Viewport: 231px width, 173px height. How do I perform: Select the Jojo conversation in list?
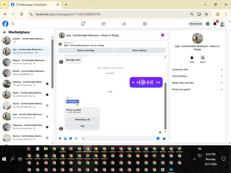point(25,51)
